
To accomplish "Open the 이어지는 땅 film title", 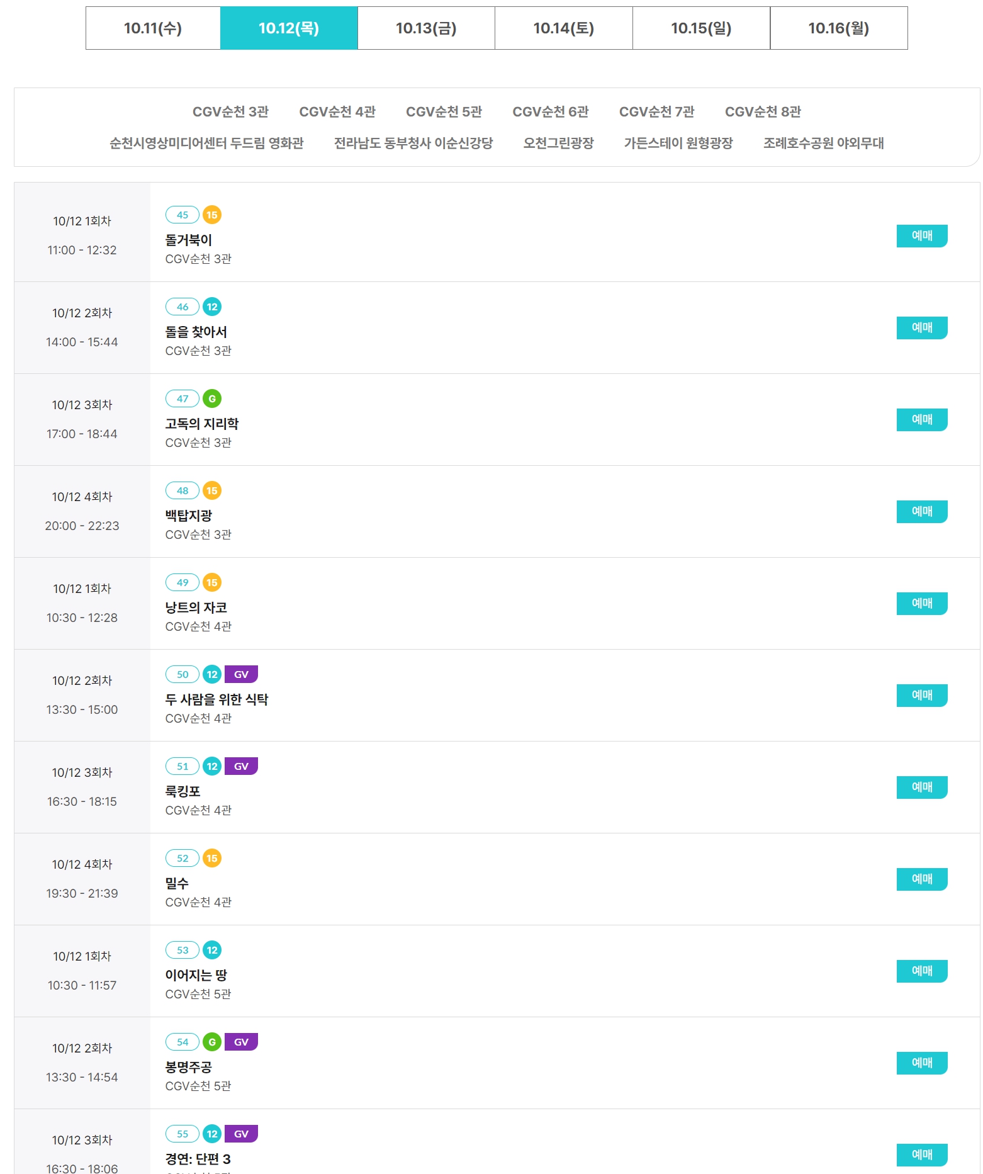I will click(196, 975).
